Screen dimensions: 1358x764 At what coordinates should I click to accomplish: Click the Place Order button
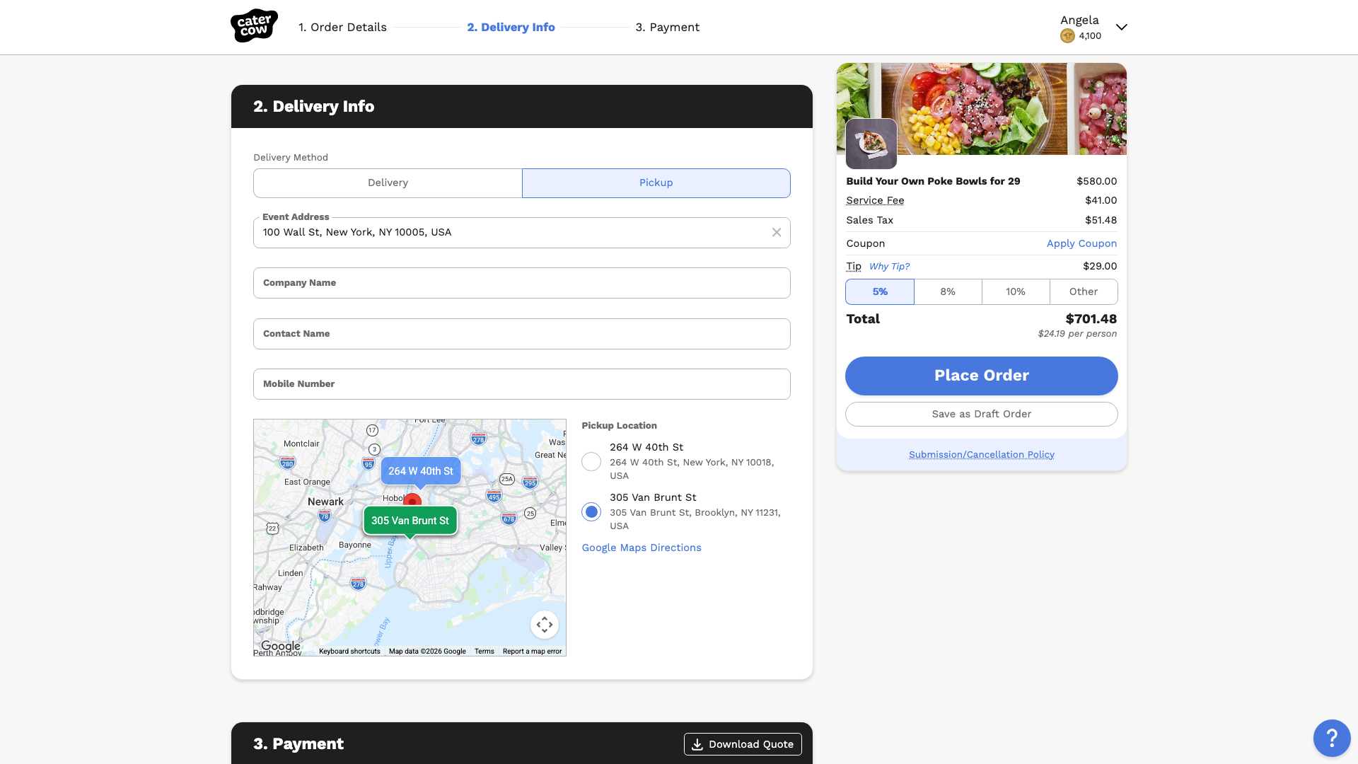pos(982,376)
